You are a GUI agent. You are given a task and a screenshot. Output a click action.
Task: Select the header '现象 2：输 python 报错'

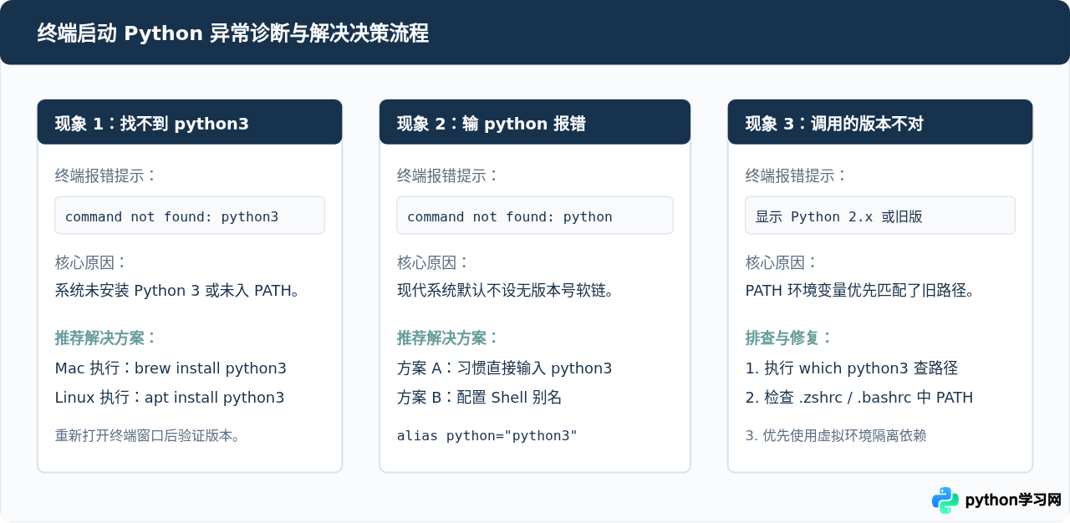(x=535, y=122)
